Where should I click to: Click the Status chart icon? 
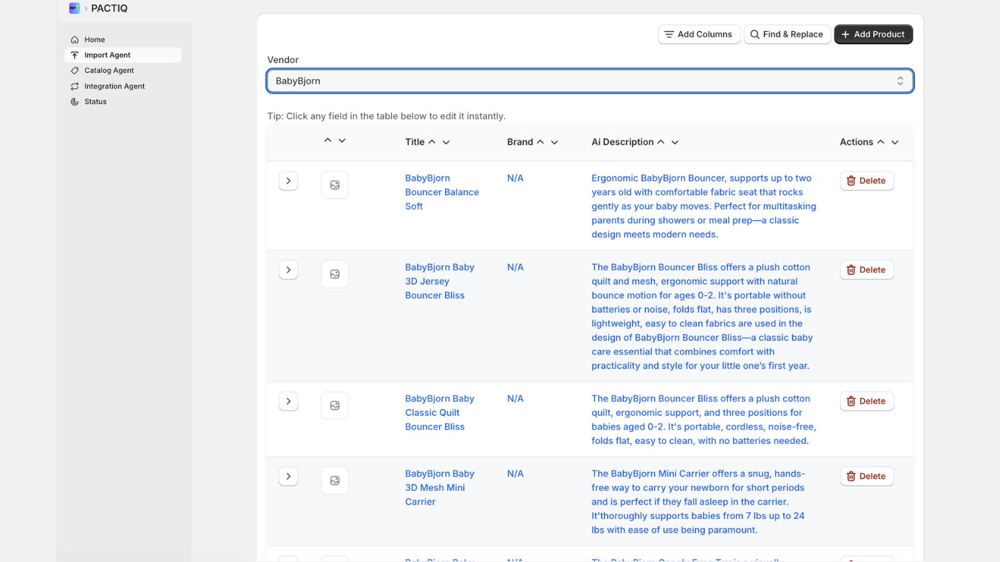(75, 102)
